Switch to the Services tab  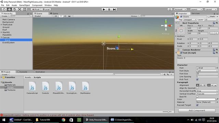coord(195,13)
